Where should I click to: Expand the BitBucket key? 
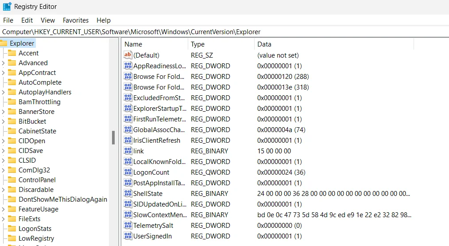(x=3, y=121)
